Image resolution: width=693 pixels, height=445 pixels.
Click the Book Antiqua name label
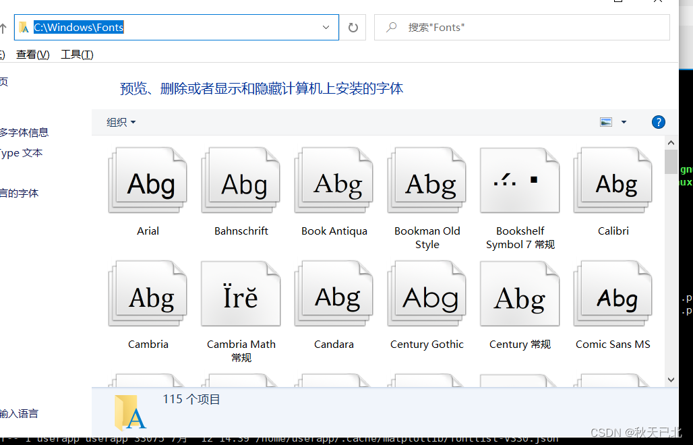(334, 231)
